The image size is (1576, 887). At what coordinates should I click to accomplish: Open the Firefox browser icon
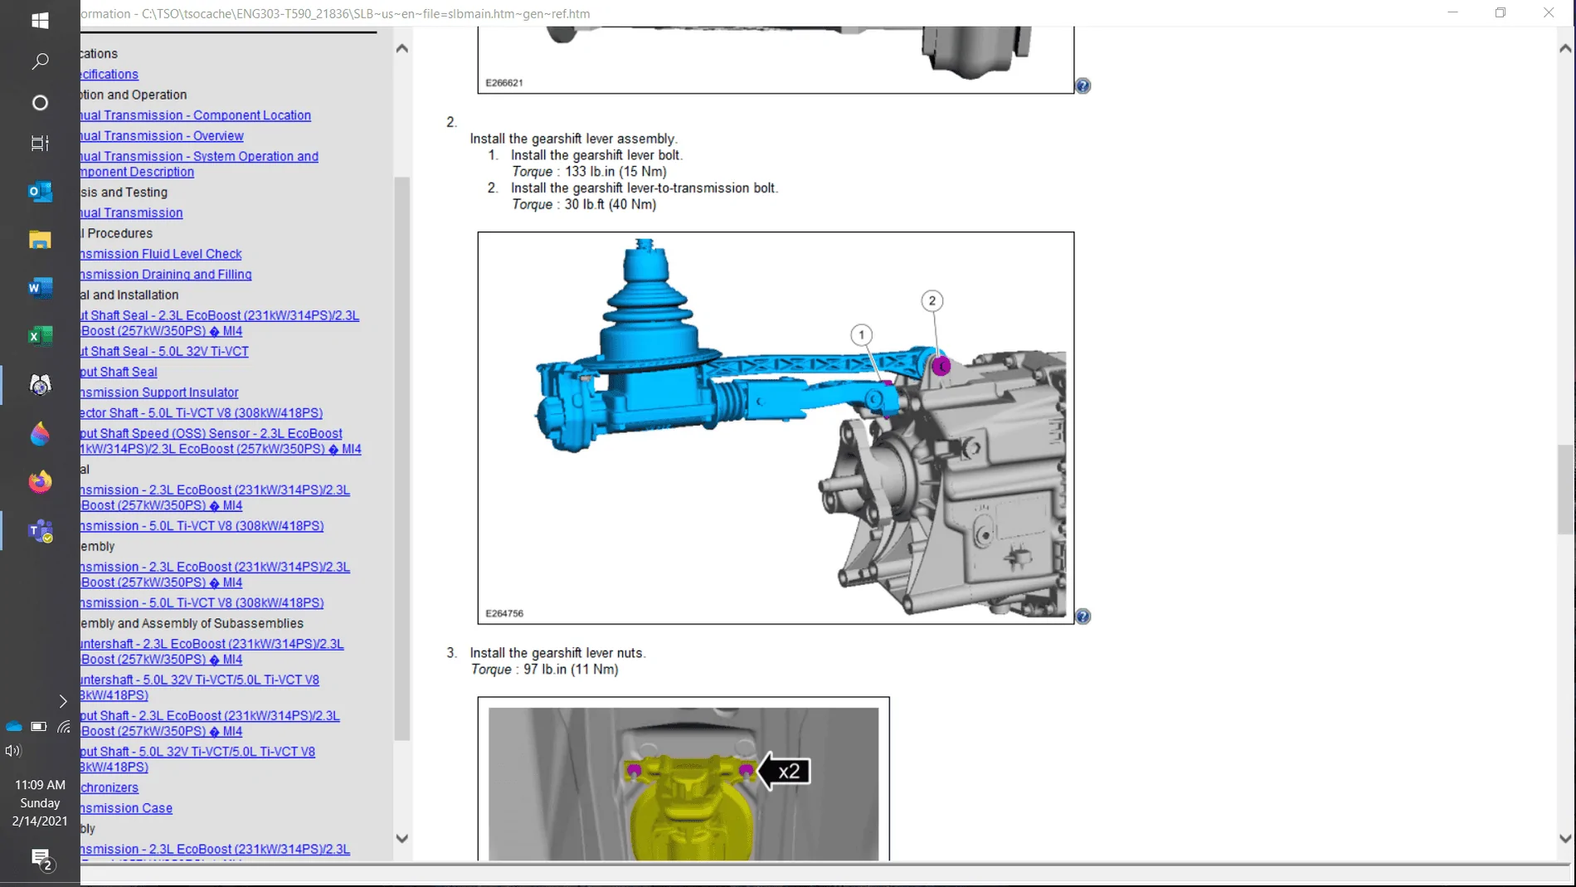[x=40, y=482]
